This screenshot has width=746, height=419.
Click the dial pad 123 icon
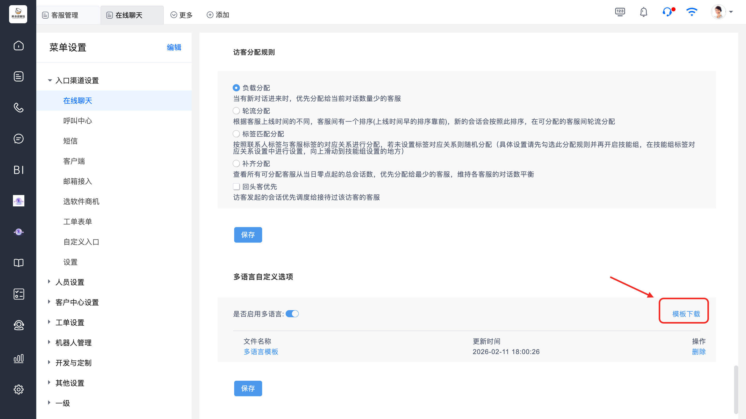coord(620,12)
